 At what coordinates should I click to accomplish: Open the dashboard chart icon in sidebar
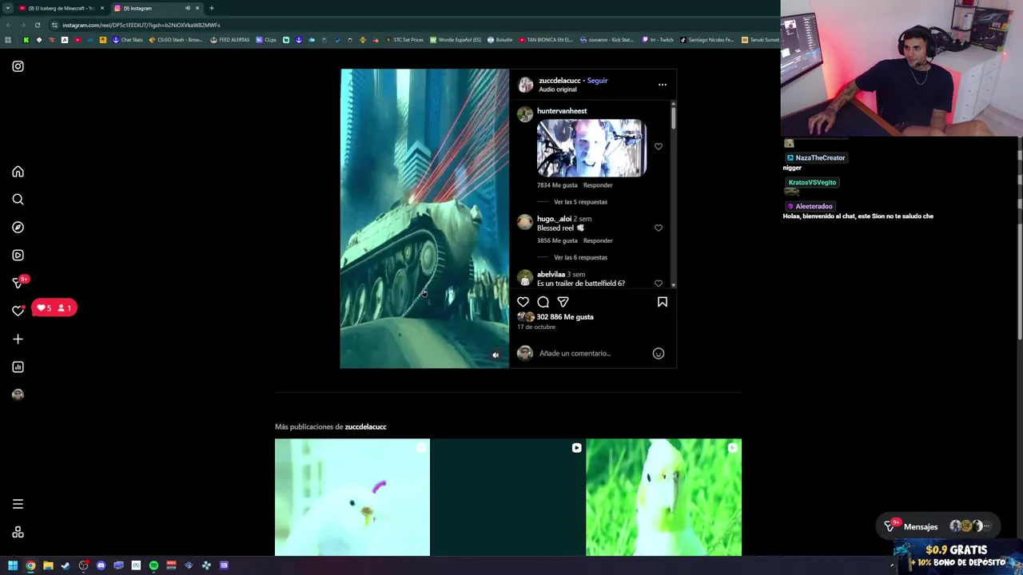pos(18,367)
